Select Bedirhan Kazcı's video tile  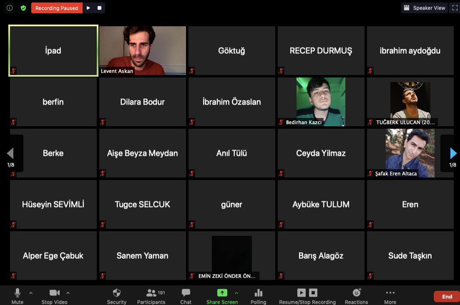321,102
